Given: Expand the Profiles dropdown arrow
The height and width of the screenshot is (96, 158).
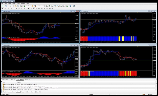Looking at the screenshot, I should point(8,6).
